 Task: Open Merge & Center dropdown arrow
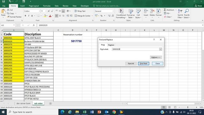[92, 16]
